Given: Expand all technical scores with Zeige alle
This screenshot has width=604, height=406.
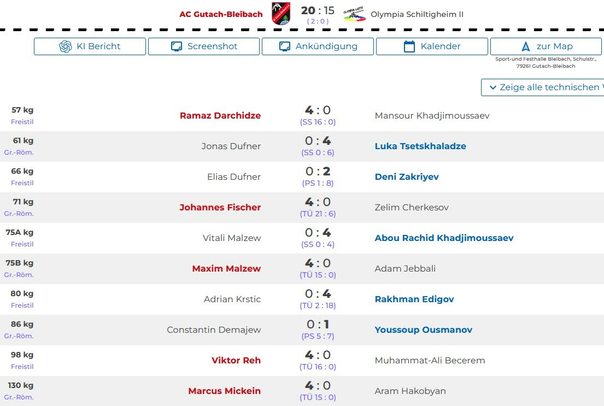Looking at the screenshot, I should (x=542, y=87).
